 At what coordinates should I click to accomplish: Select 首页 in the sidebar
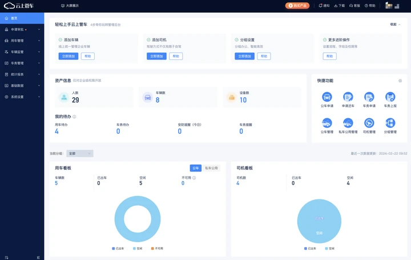[22, 18]
